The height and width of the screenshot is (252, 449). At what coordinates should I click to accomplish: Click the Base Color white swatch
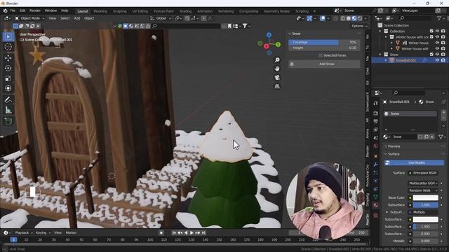[425, 197]
